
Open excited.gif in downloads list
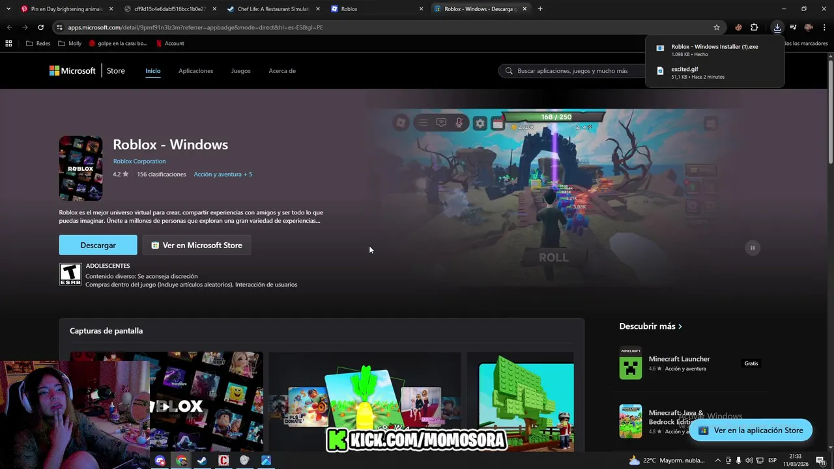coord(714,72)
